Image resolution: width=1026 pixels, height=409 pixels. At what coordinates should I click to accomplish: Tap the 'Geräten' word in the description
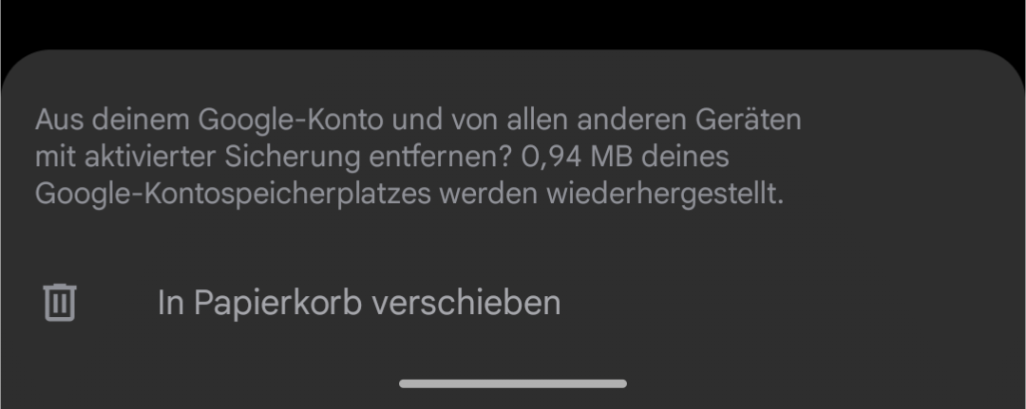click(748, 121)
